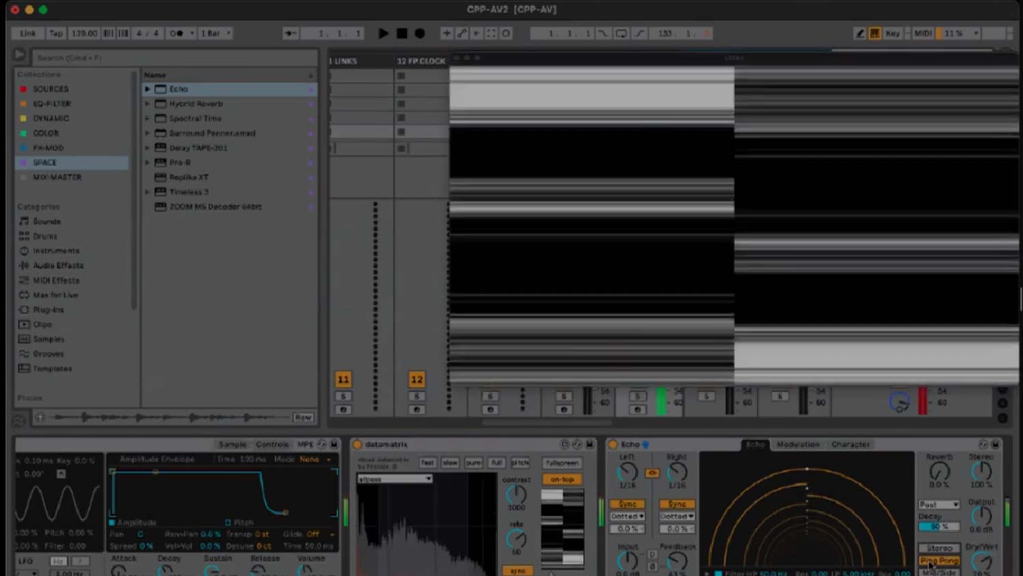Toggle datamatrix on-top button
Viewport: 1023px width, 576px height.
pyautogui.click(x=562, y=479)
